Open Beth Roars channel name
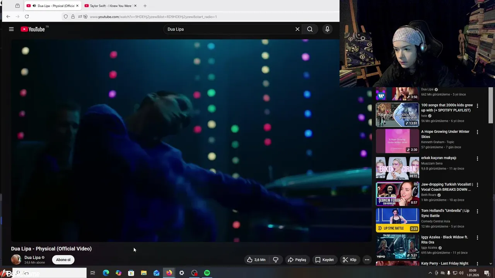 click(x=428, y=195)
